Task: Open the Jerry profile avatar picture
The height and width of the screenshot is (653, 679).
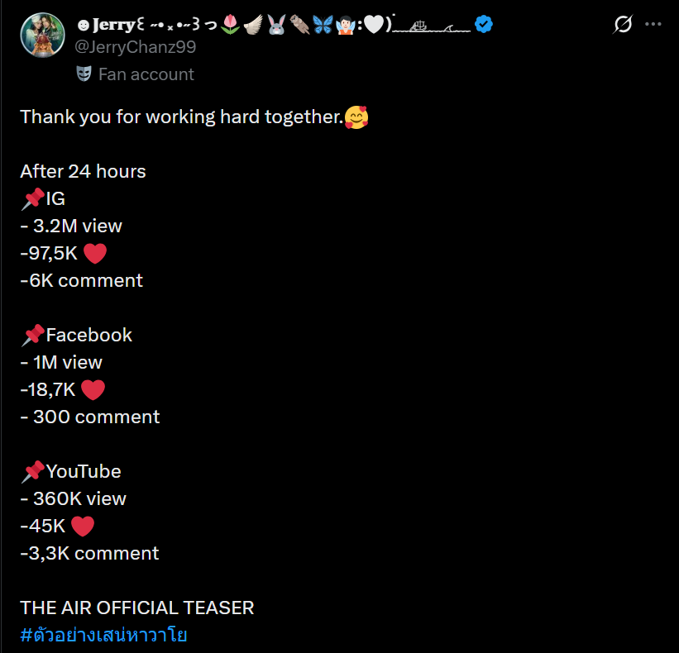Action: 42,35
